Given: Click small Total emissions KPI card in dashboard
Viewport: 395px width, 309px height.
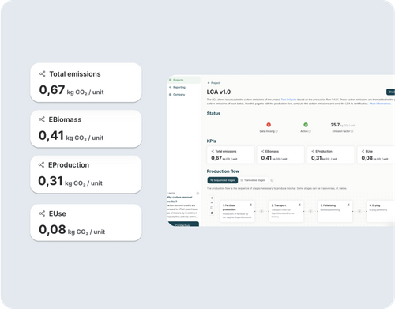Looking at the screenshot, I should [x=231, y=155].
